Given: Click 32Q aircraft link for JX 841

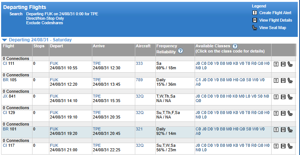Looking at the screenshot, I should [x=140, y=97].
